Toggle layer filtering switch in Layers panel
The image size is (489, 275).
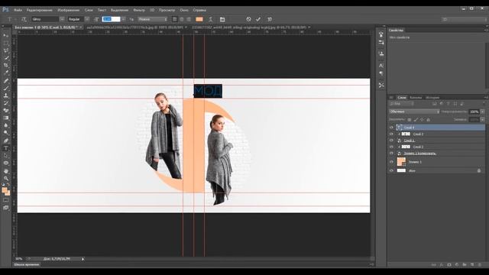(484, 104)
